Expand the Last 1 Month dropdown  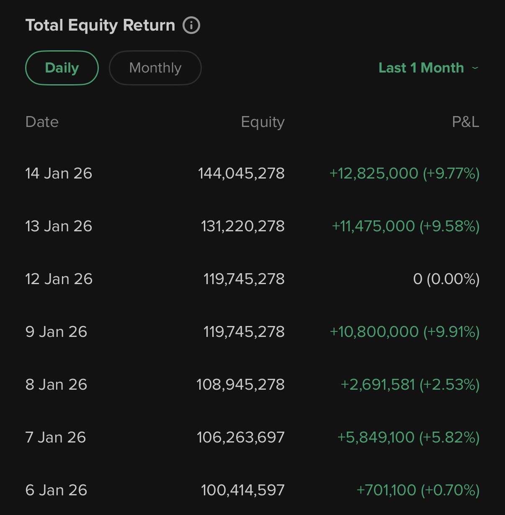[421, 68]
